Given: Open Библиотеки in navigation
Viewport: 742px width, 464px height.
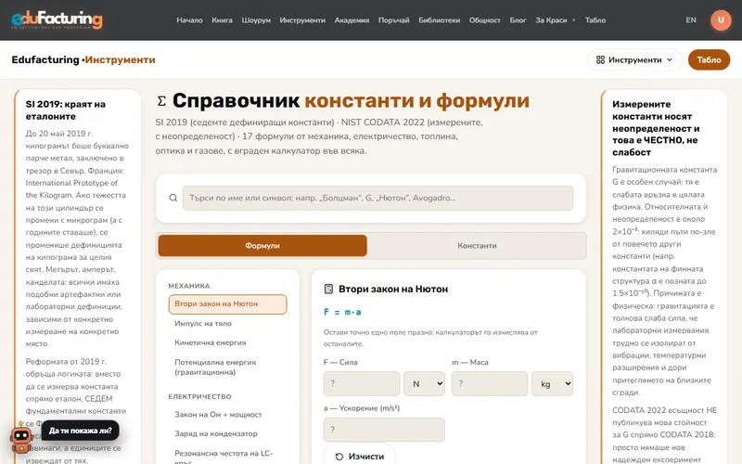Looking at the screenshot, I should click(x=439, y=19).
